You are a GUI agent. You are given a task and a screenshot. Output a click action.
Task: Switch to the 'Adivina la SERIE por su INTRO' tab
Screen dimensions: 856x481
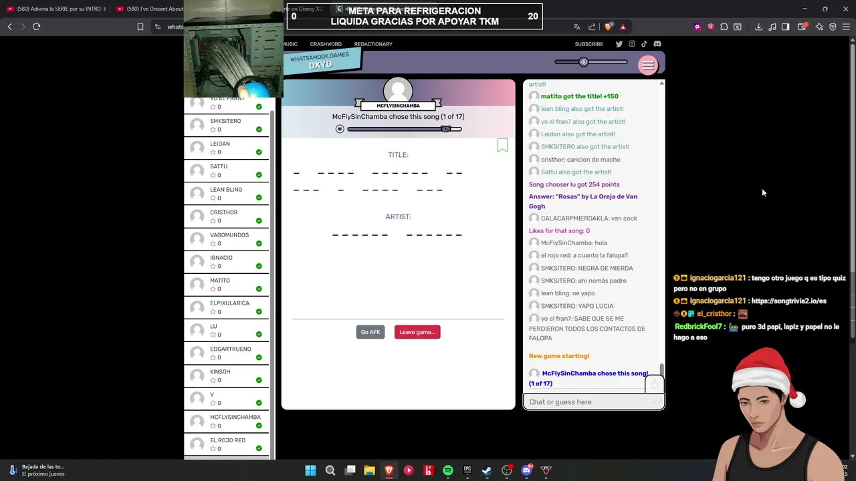(x=56, y=9)
